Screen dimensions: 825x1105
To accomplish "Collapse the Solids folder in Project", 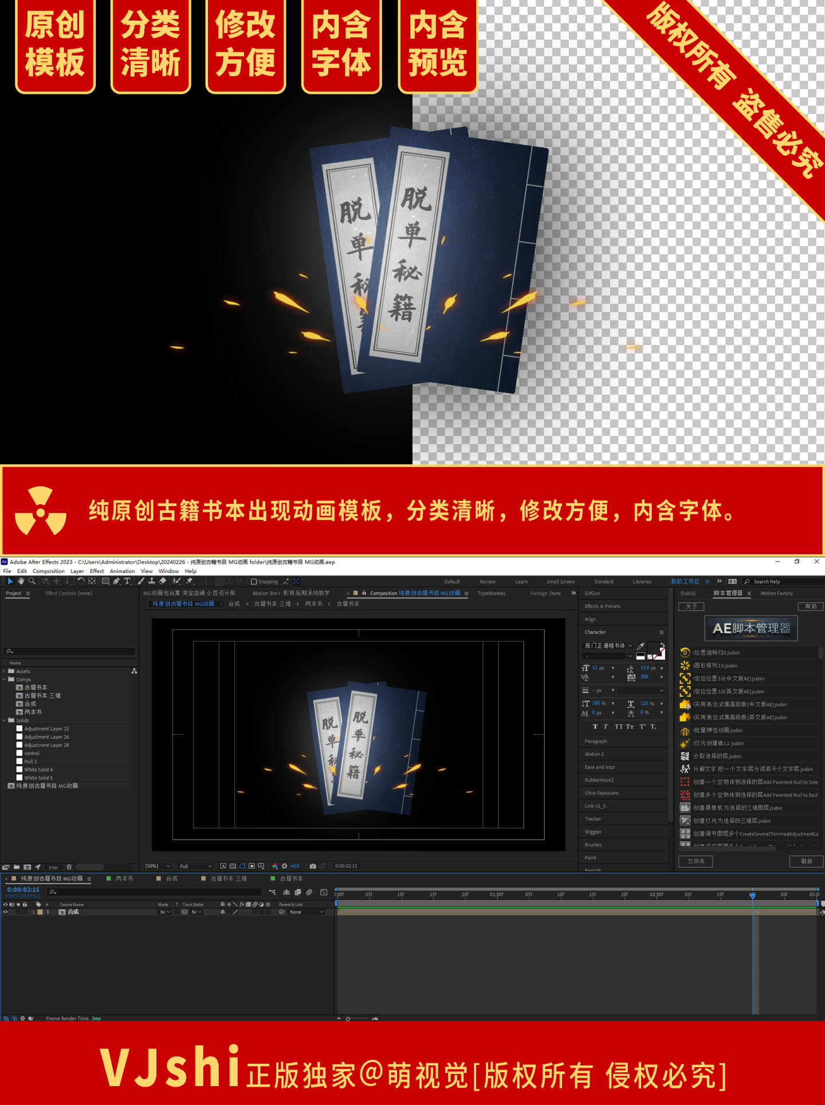I will [4, 720].
